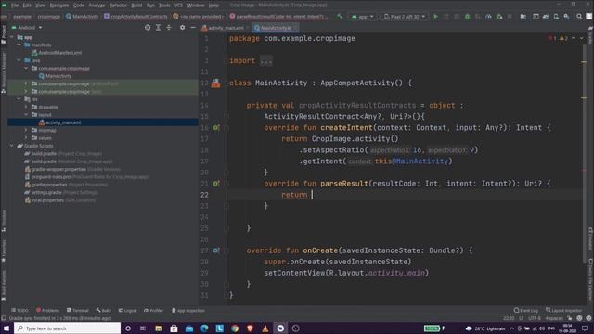Open the Device Manager toolbar icon
The height and width of the screenshot is (334, 594).
tap(556, 17)
